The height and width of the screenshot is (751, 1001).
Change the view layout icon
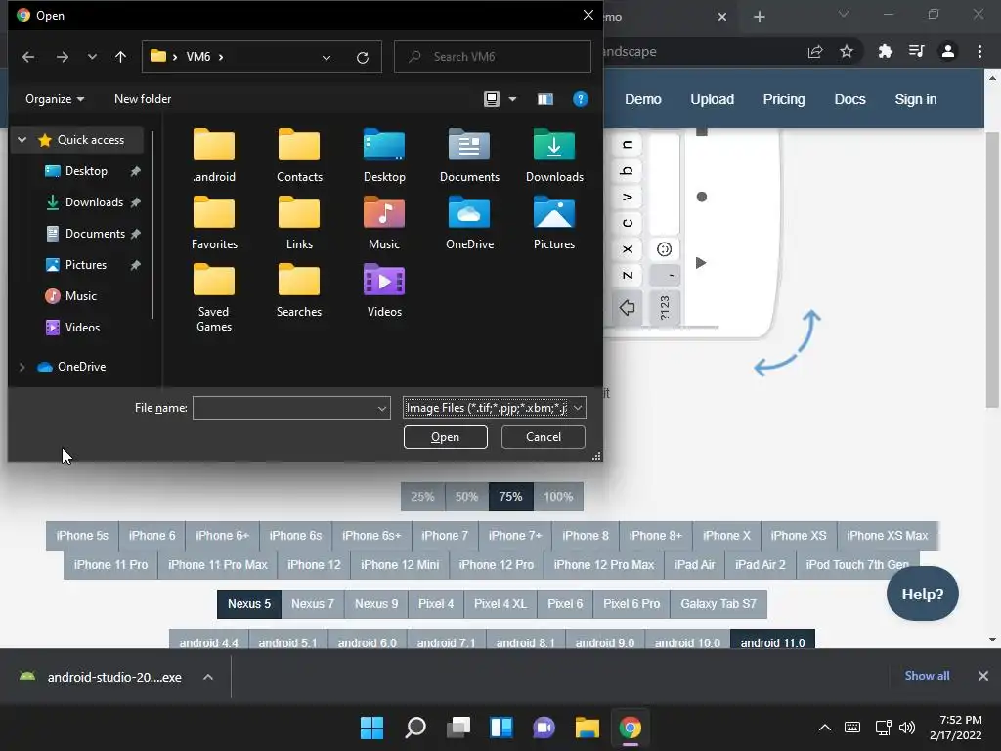tap(492, 99)
